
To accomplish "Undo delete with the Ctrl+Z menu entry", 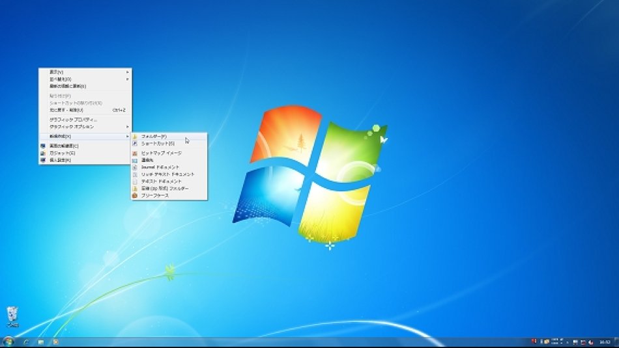I will [x=85, y=111].
